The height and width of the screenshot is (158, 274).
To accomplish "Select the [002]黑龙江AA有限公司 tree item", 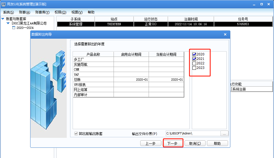I will [29, 23].
